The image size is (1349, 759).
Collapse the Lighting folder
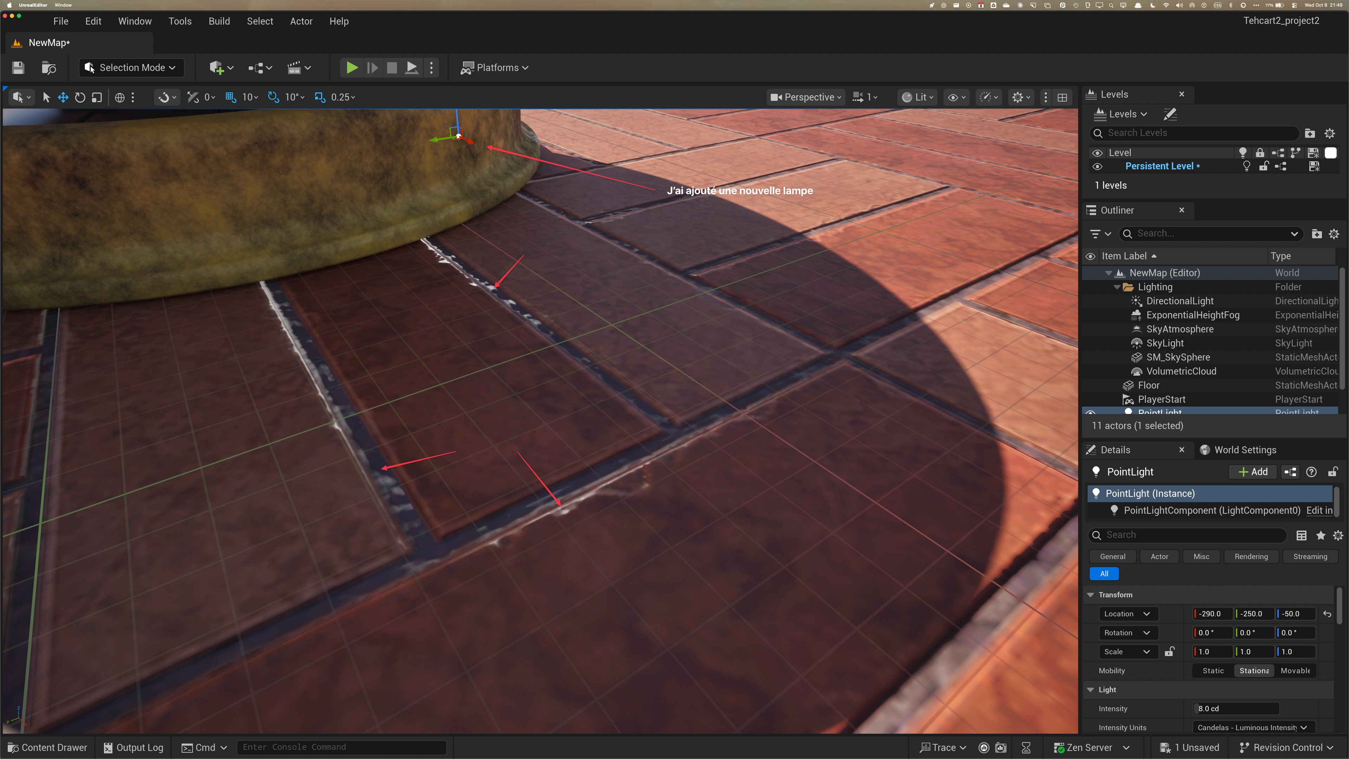point(1116,287)
